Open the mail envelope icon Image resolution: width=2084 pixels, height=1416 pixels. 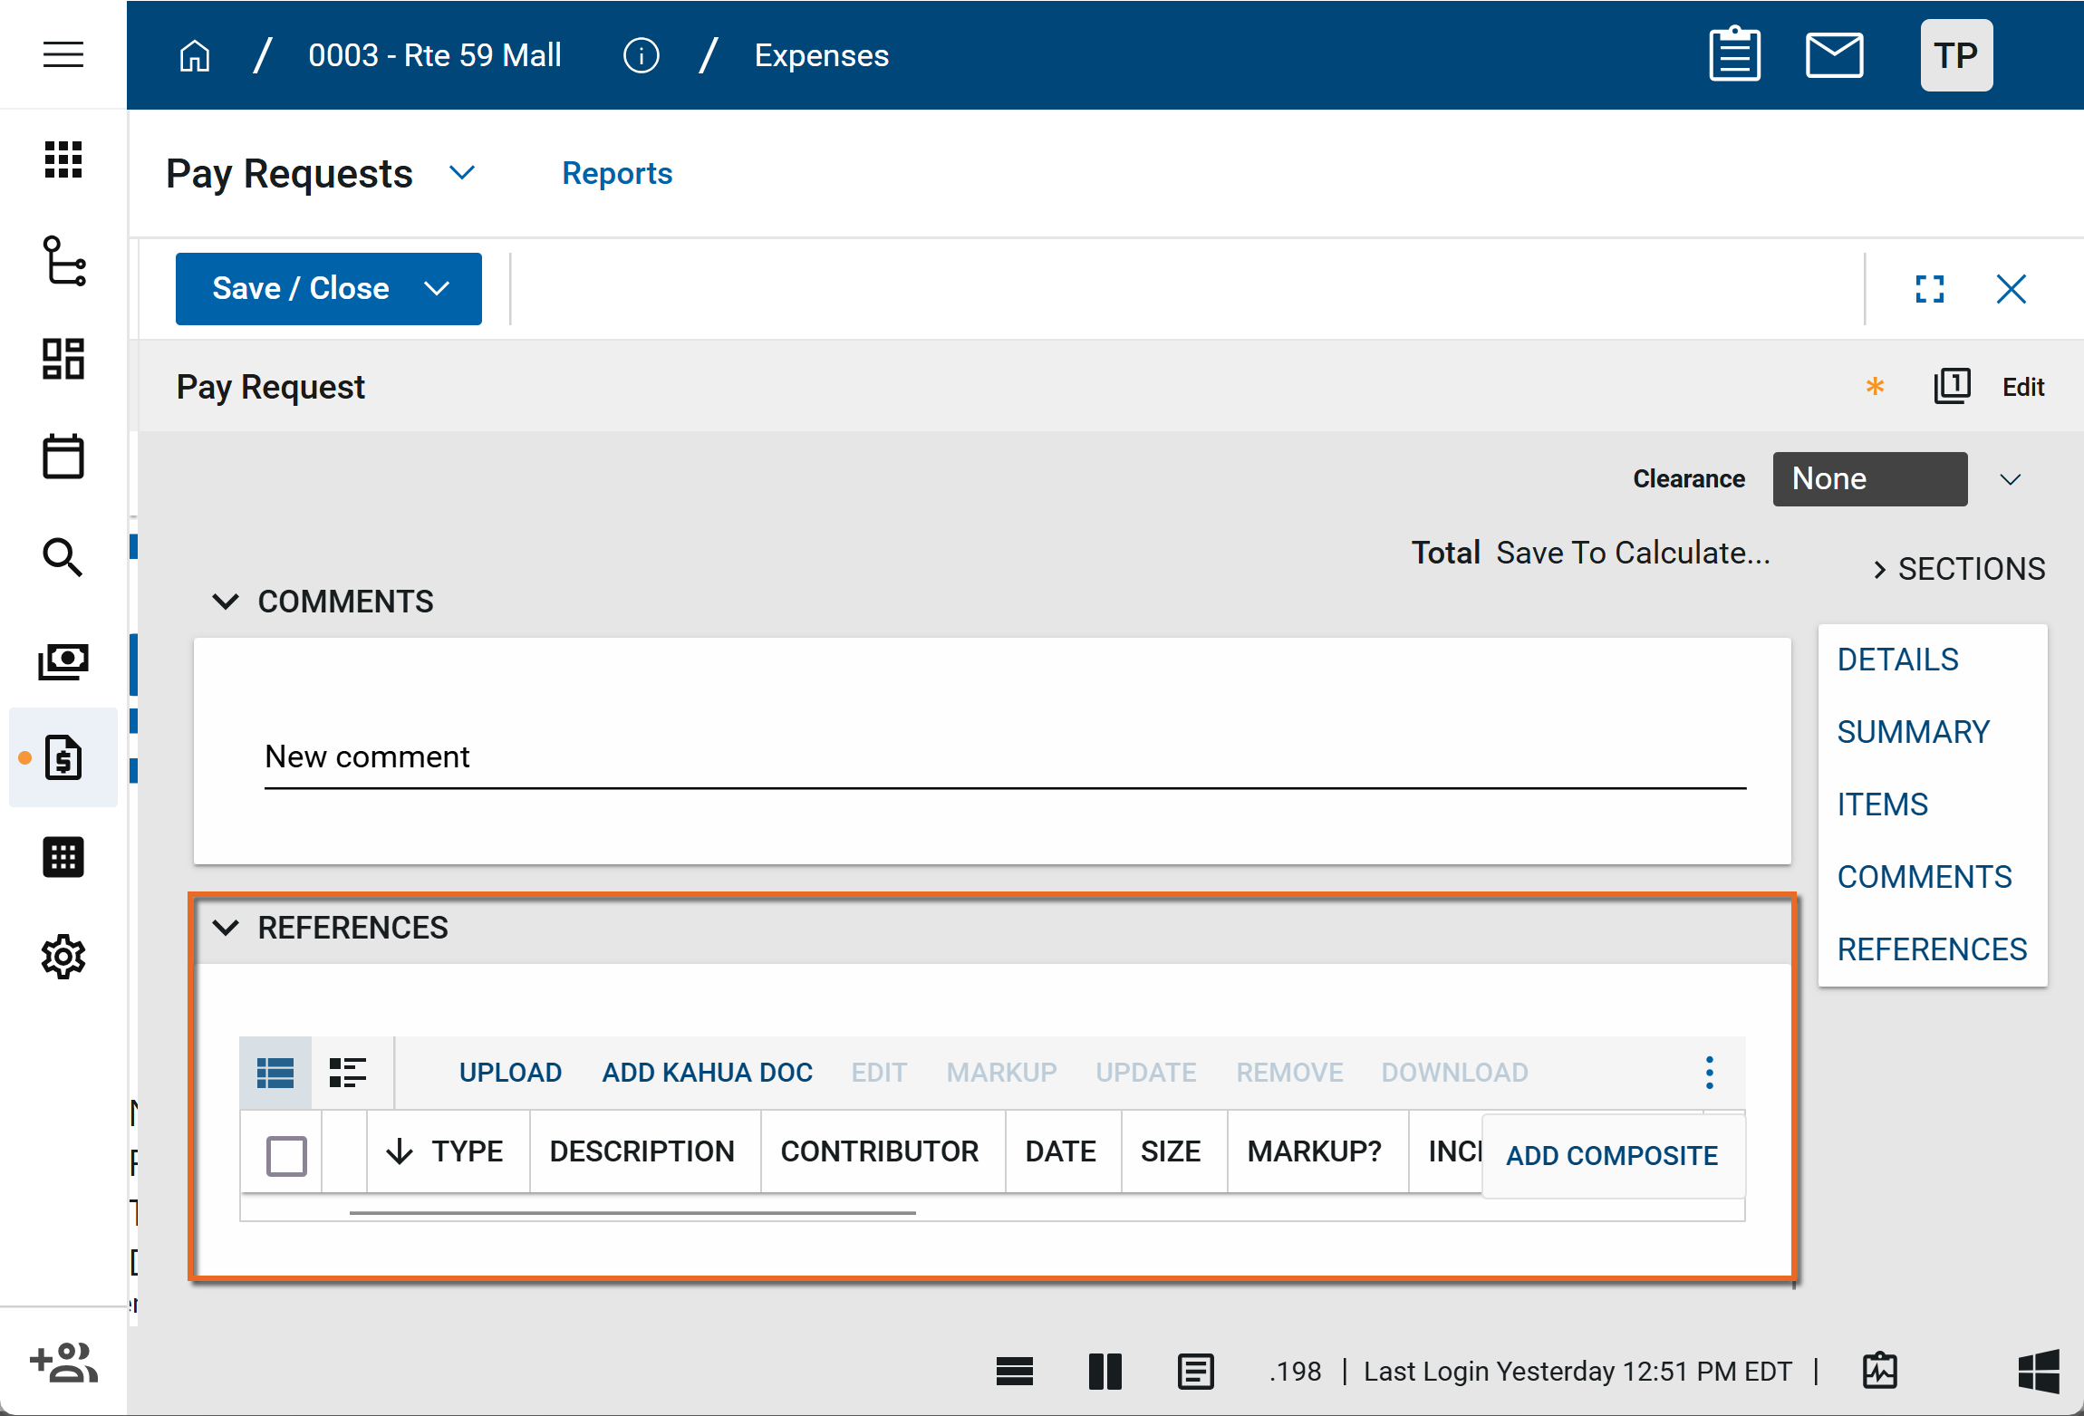[1834, 55]
